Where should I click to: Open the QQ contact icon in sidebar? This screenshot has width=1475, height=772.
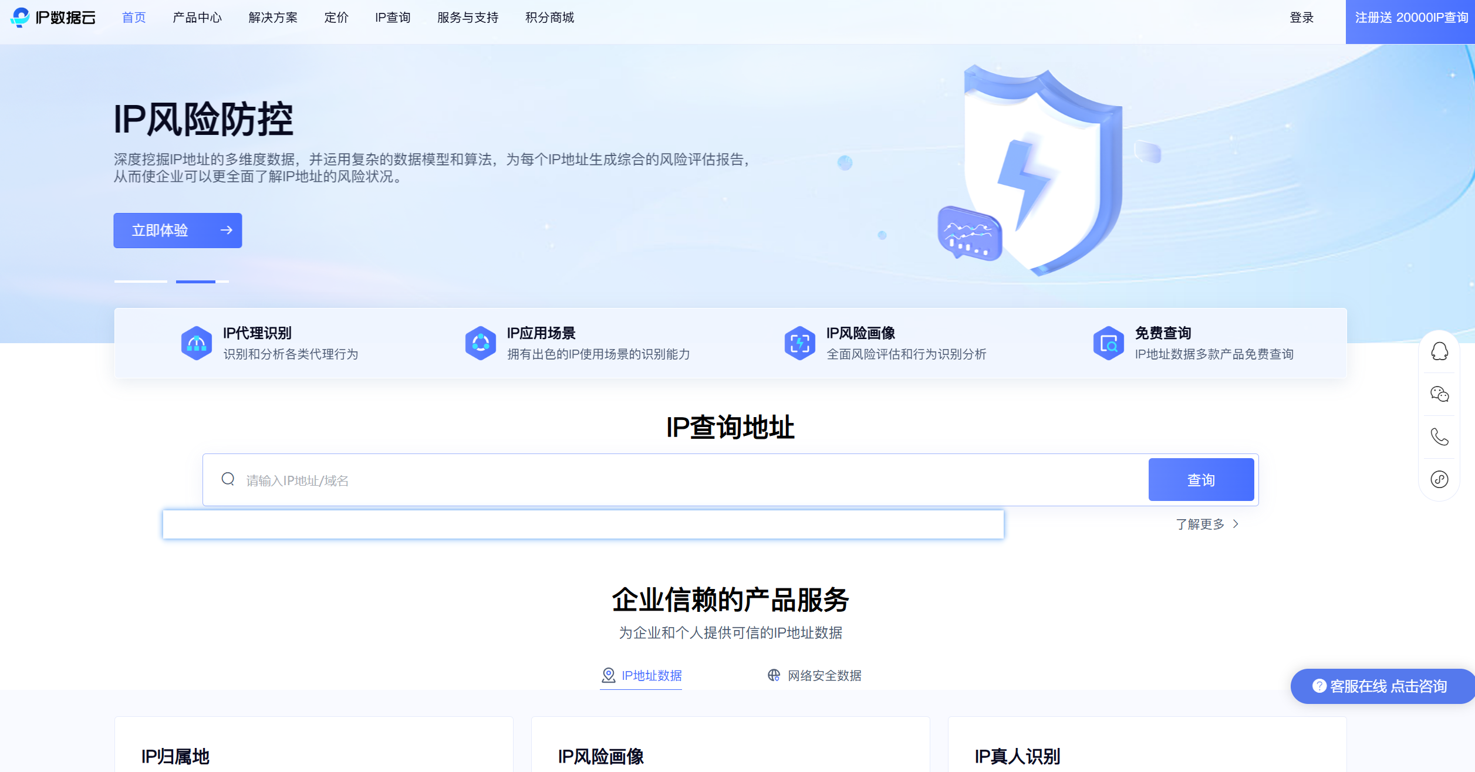[1439, 351]
